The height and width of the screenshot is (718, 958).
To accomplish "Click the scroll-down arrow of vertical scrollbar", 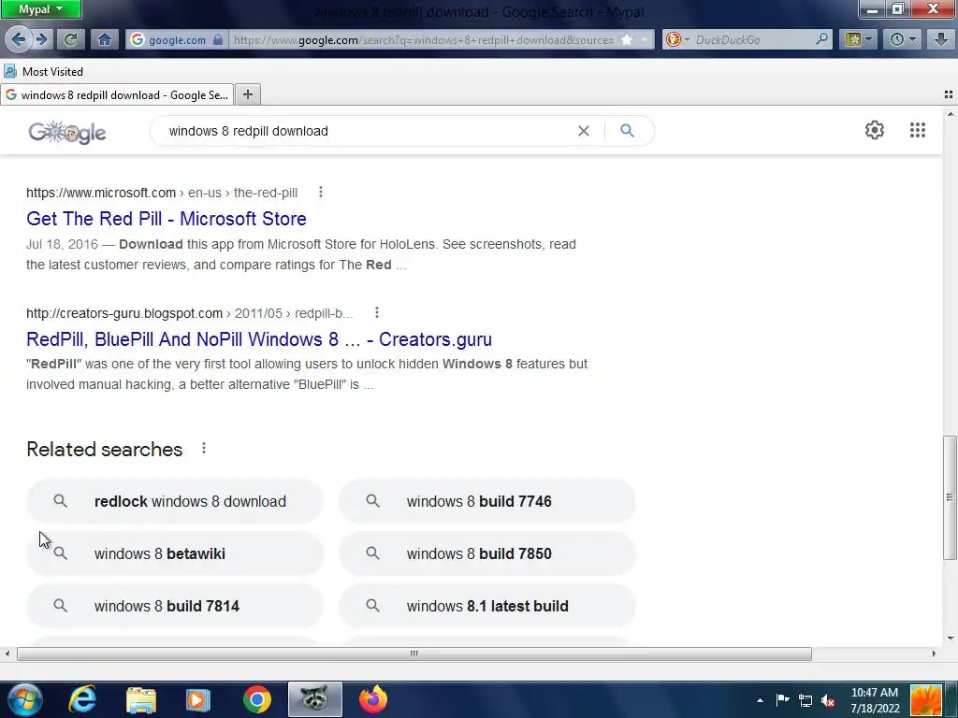I will click(951, 639).
